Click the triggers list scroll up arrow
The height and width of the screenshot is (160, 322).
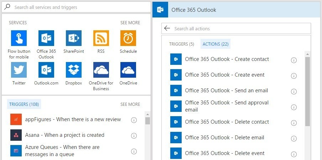click(x=147, y=114)
